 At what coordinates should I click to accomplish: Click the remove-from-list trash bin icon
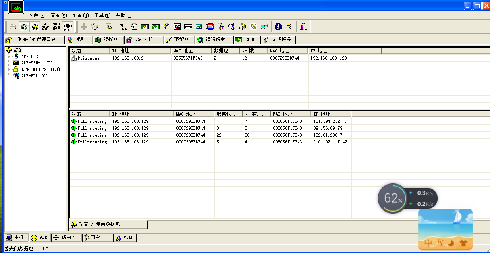coord(95,27)
